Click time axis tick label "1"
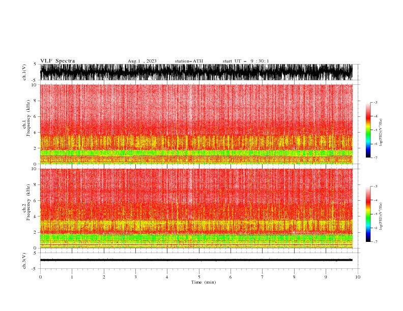This screenshot has height=311, width=403. pos(72,277)
